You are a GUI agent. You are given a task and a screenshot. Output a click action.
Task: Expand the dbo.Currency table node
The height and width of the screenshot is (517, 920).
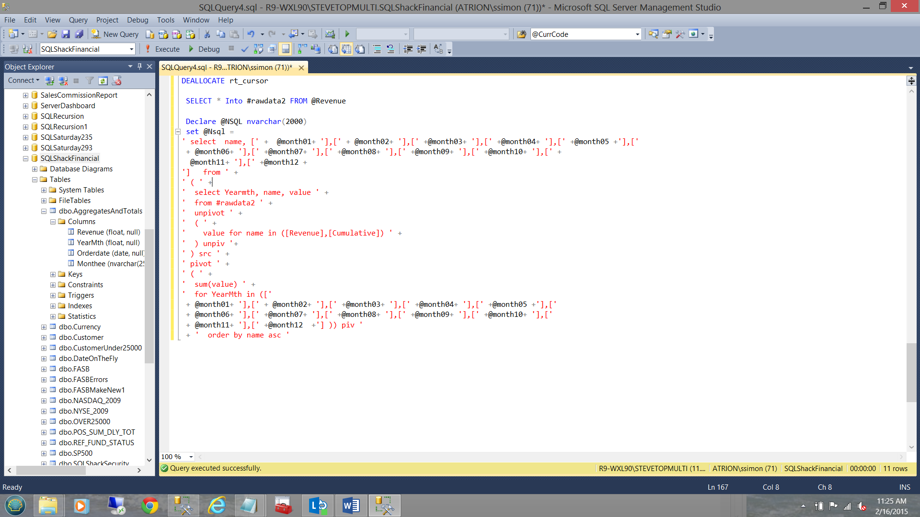coord(44,327)
